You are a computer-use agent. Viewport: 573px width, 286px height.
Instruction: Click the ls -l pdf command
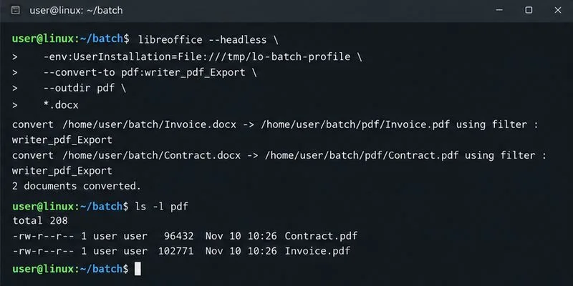[162, 207]
